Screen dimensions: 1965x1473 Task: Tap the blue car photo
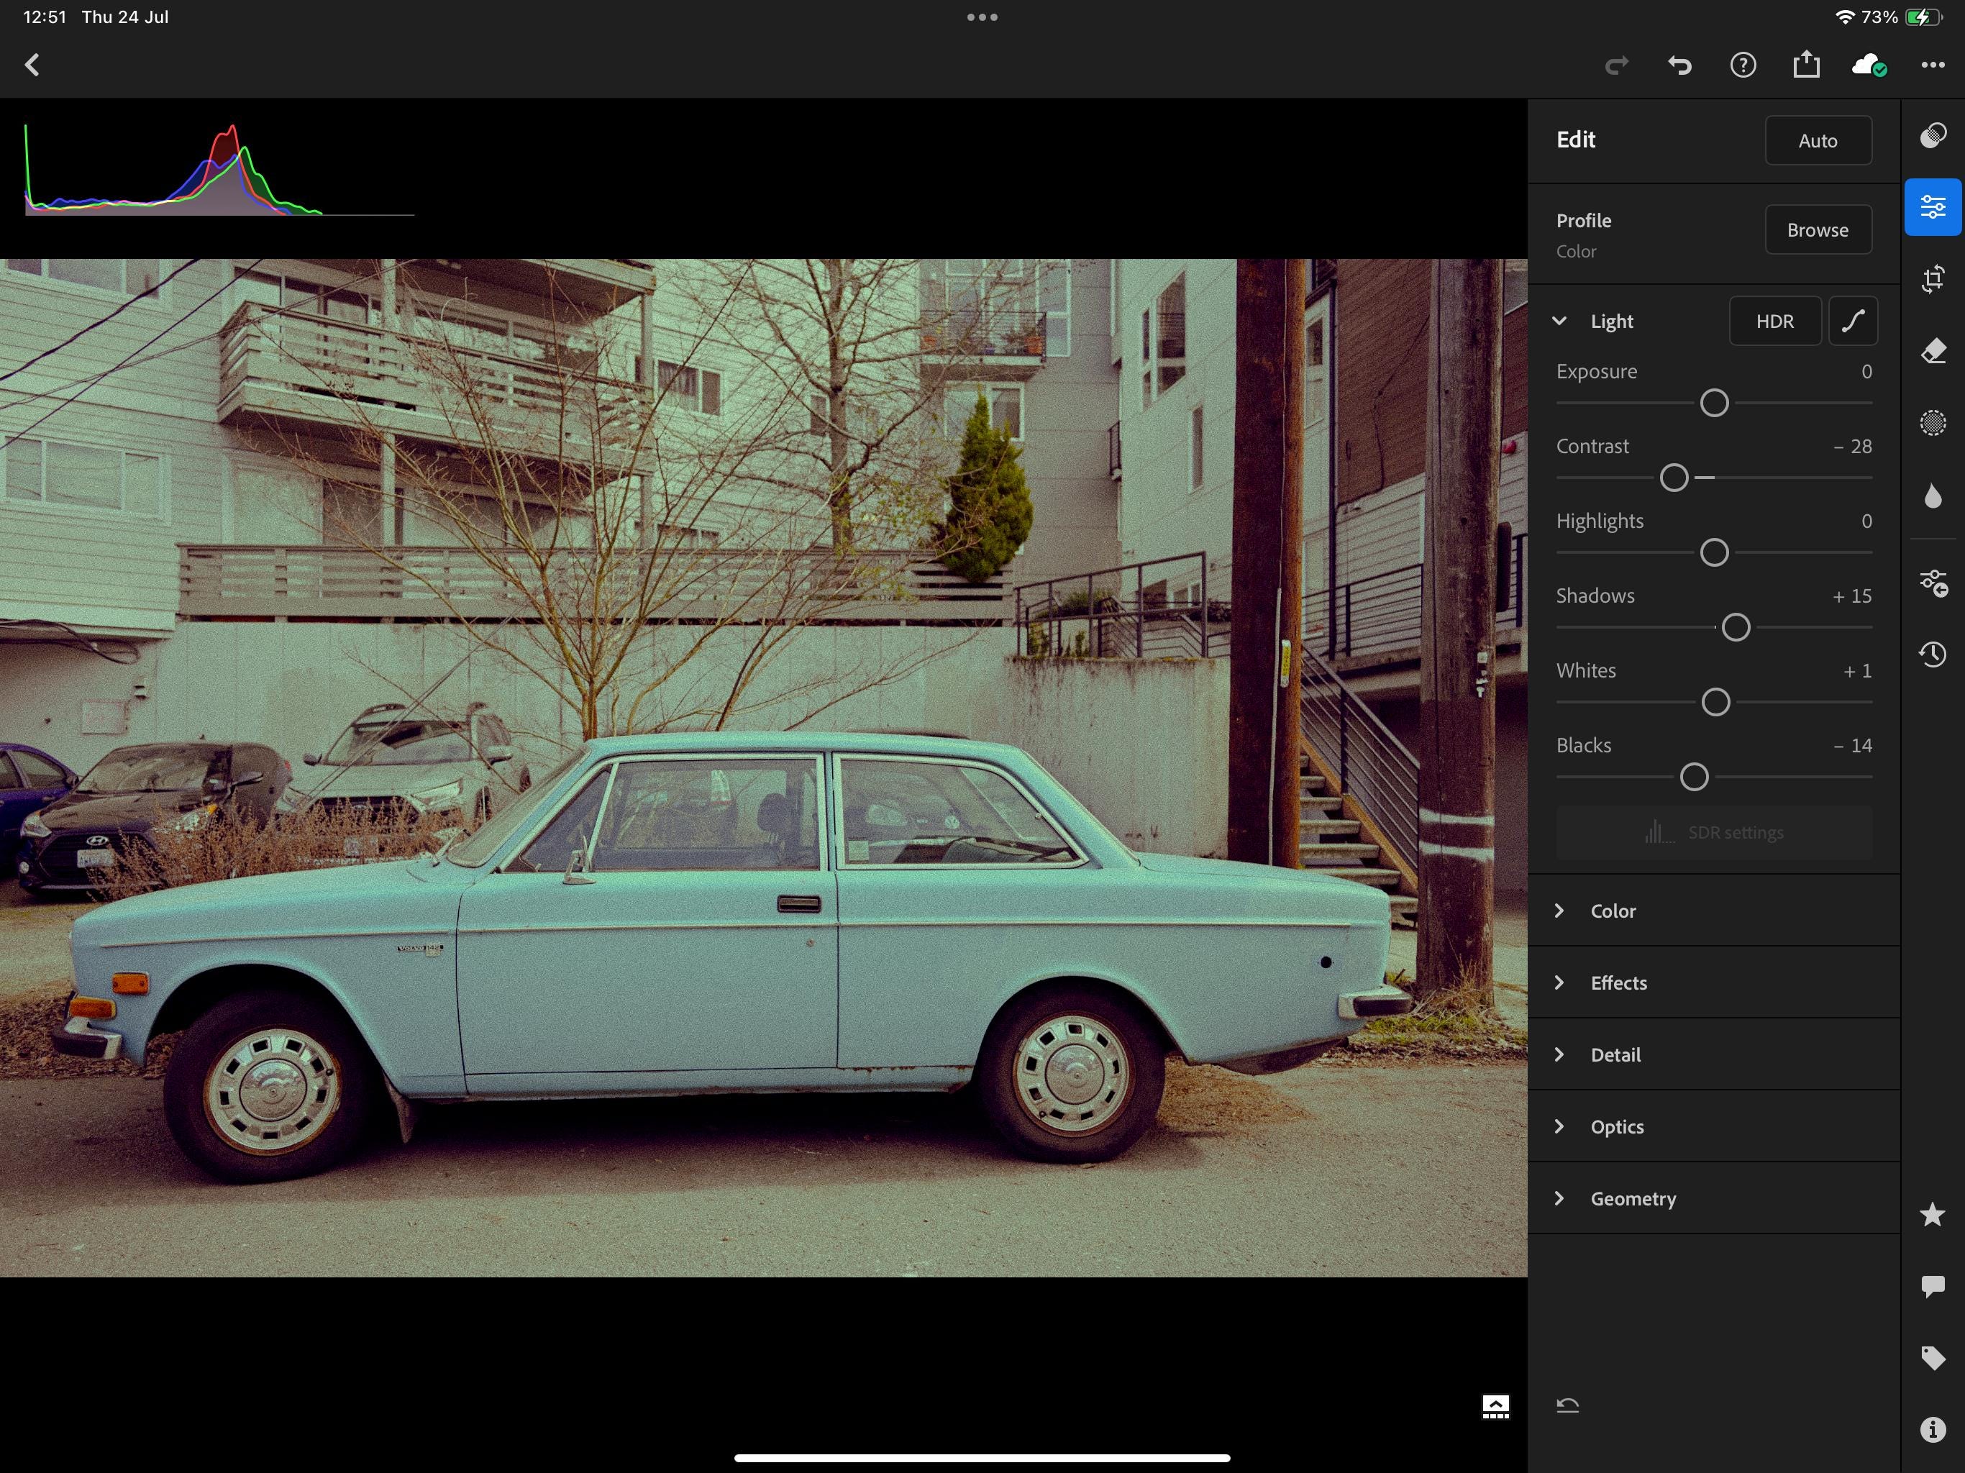pyautogui.click(x=763, y=767)
